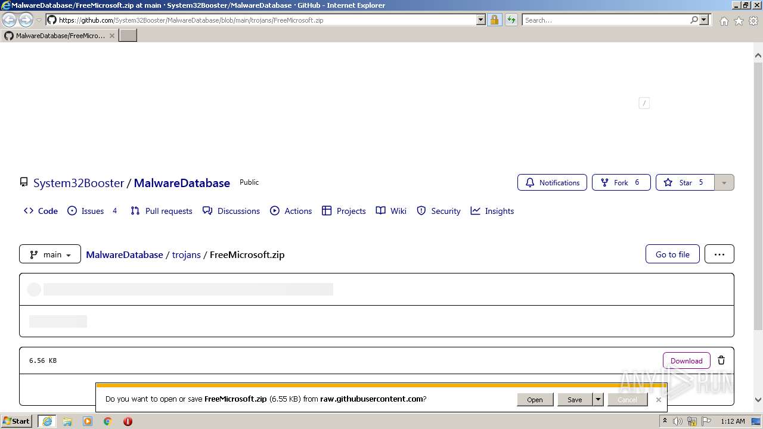
Task: Open the file explorer taskbar icon
Action: point(67,421)
